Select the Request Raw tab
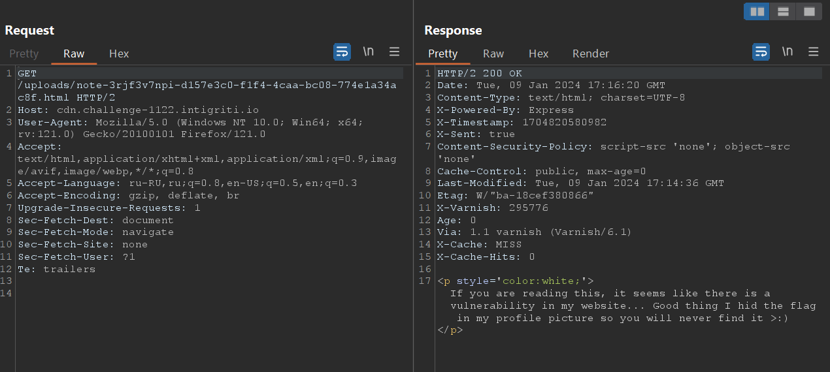Image resolution: width=830 pixels, height=372 pixels. click(x=74, y=54)
